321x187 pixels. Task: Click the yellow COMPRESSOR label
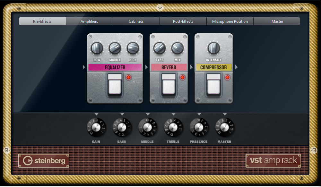213,67
